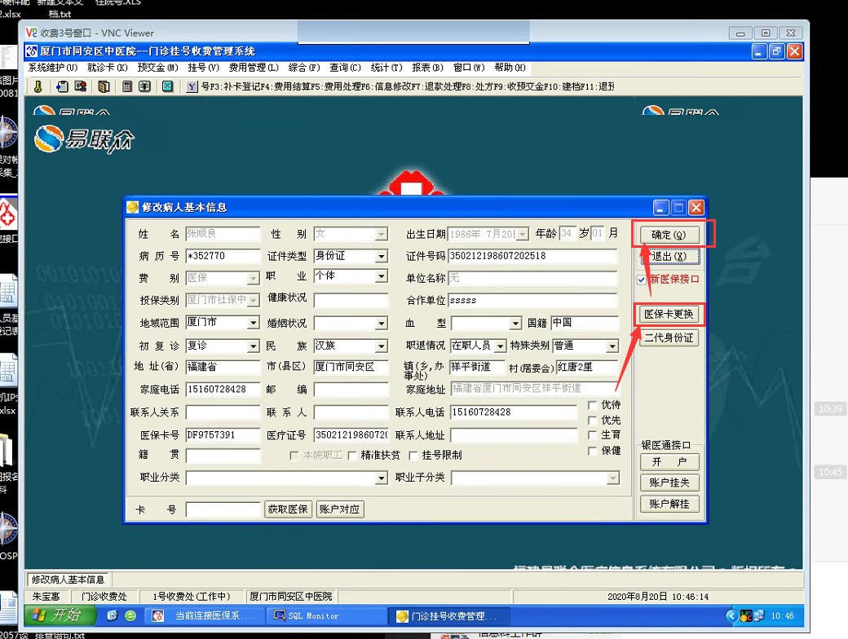
Task: Toggle the 新医保接口 checkbox
Action: [642, 280]
